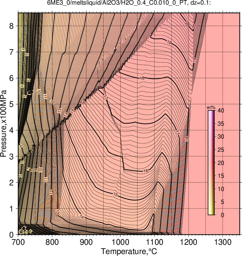Click pressure axis tick label 3
Image resolution: width=242 pixels, height=256 pixels.
click(x=12, y=156)
